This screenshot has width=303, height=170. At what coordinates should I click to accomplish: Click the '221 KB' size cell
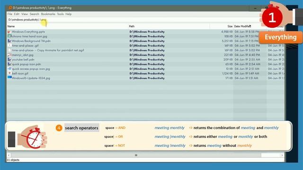coord(228,55)
